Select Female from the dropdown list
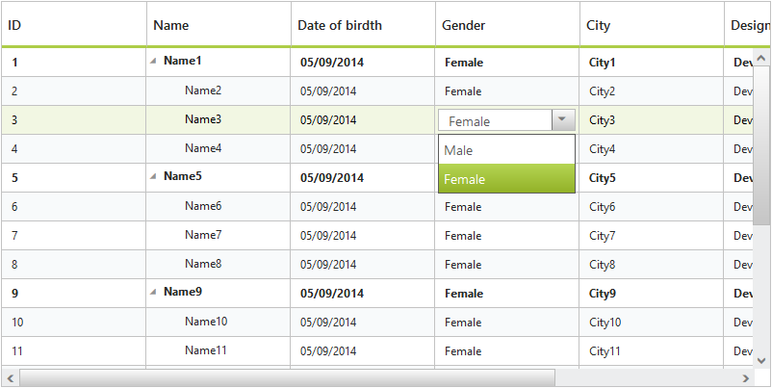772x388 pixels. point(506,179)
